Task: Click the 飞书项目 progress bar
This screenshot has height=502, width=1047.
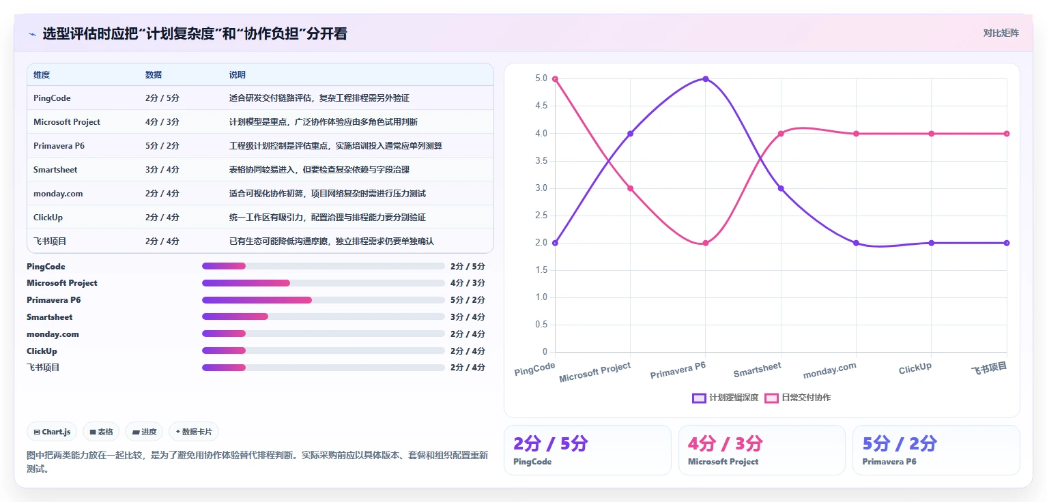Action: click(324, 368)
